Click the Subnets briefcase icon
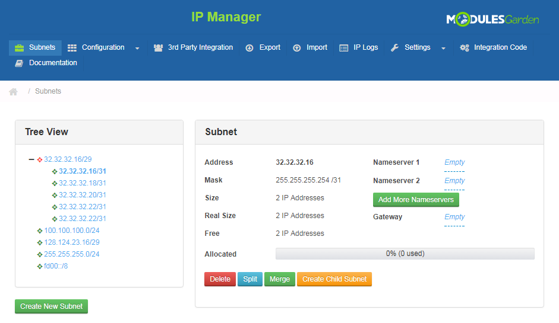Screen dimensions: 559x323 (x=19, y=47)
